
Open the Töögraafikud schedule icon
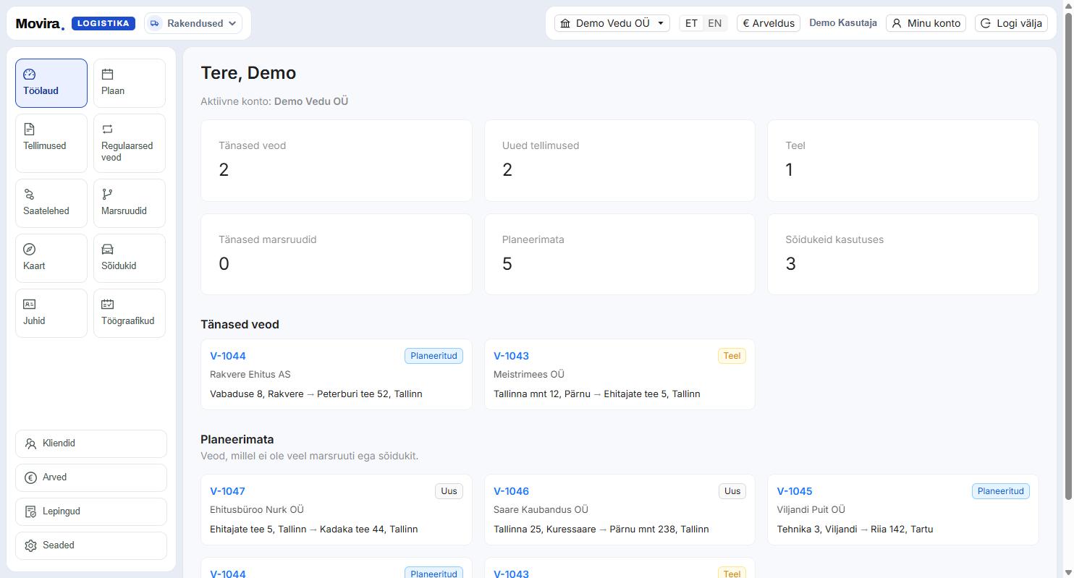[107, 305]
